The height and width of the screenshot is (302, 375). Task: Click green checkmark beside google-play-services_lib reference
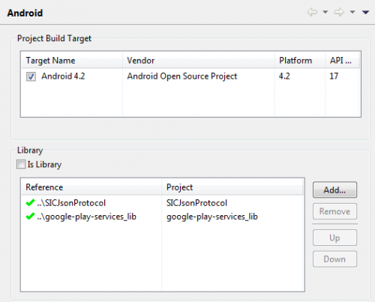[x=30, y=216]
